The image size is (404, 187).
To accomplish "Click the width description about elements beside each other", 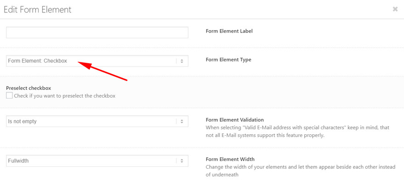I will (x=300, y=171).
